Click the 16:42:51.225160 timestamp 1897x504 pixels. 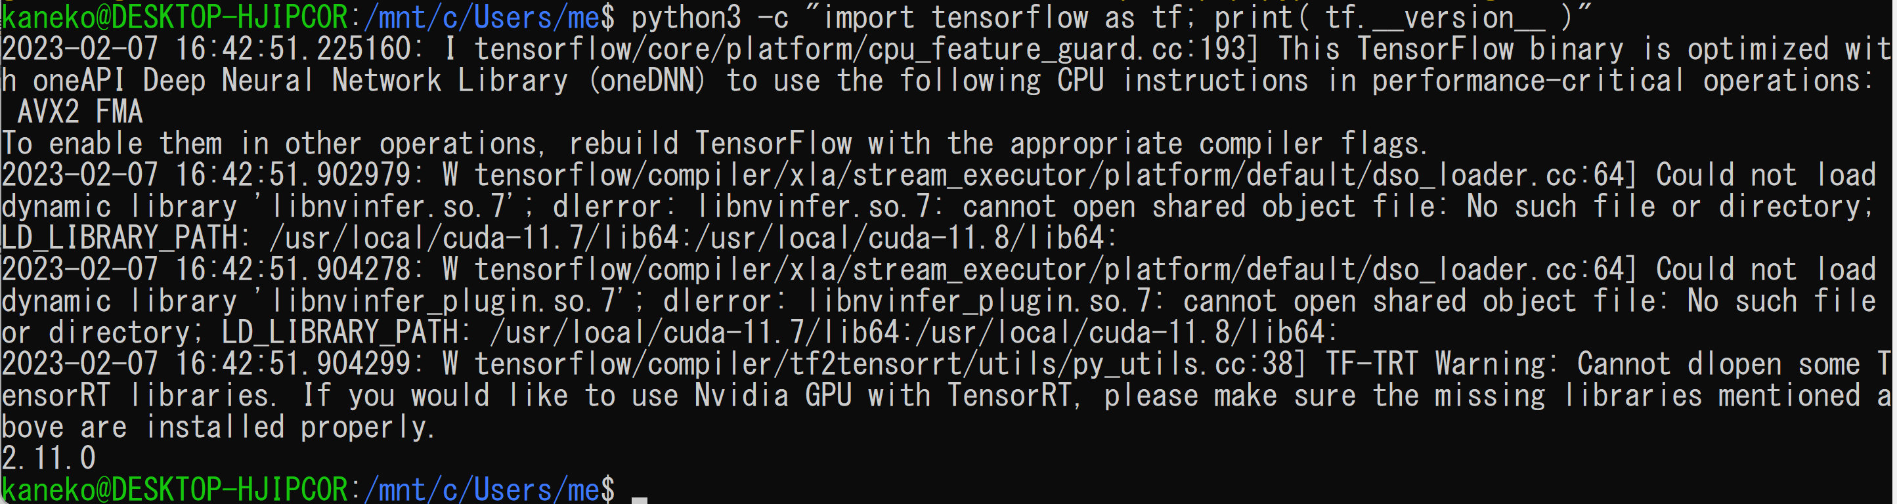(x=292, y=49)
